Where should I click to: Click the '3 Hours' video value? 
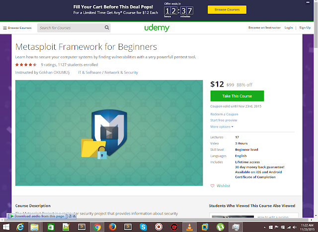[241, 143]
